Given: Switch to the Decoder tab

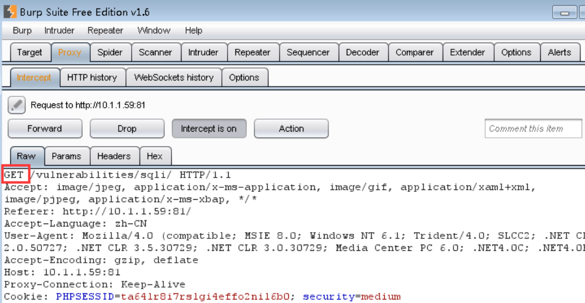Looking at the screenshot, I should pyautogui.click(x=363, y=53).
